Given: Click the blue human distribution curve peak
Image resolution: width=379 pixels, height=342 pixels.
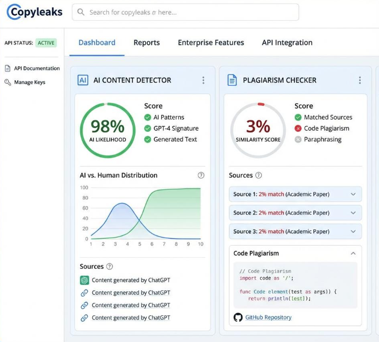Looking at the screenshot, I should [x=122, y=203].
